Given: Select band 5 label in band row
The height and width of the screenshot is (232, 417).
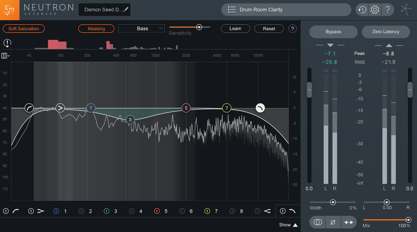Looking at the screenshot, I should [x=166, y=211].
